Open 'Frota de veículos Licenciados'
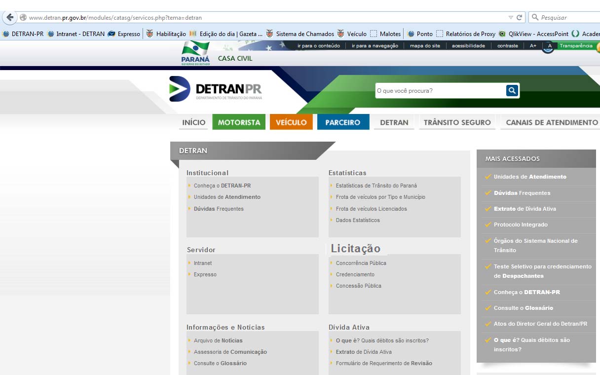 pos(372,209)
